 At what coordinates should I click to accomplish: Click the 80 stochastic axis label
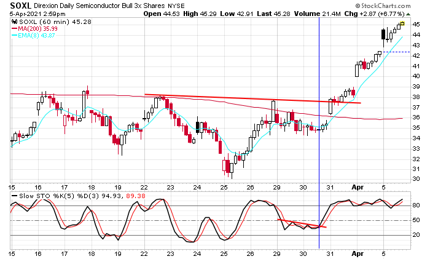[416, 205]
